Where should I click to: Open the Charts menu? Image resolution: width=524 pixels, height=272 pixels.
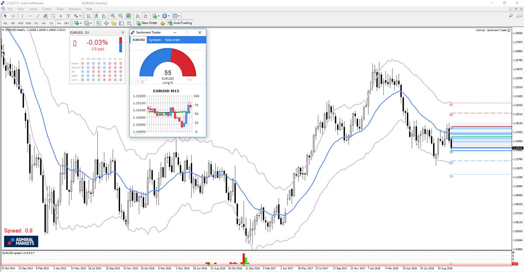tap(46, 8)
